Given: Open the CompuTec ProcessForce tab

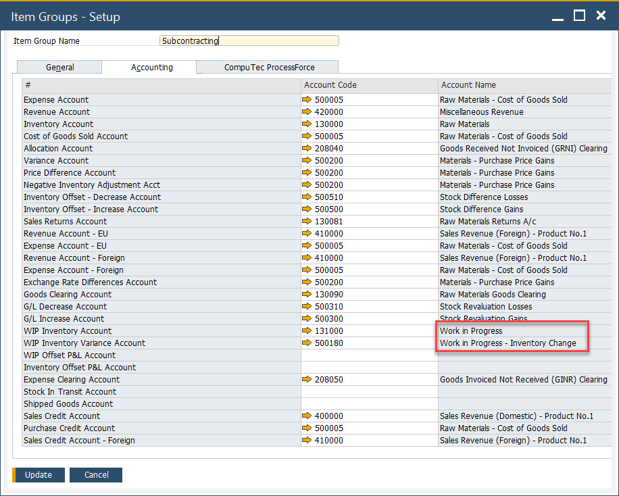Looking at the screenshot, I should click(269, 68).
